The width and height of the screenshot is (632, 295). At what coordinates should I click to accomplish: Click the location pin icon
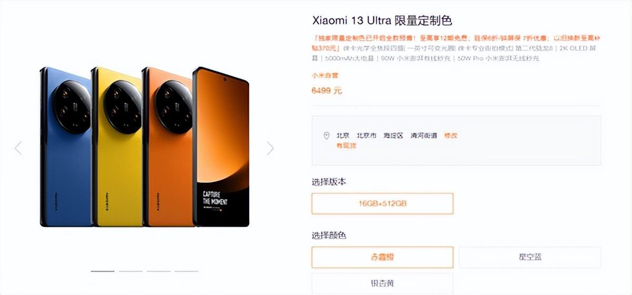coord(326,135)
